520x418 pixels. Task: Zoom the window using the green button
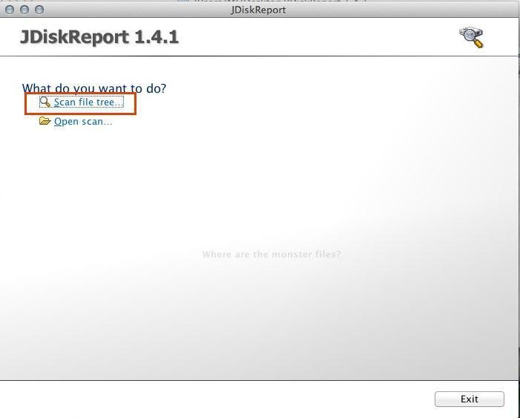39,10
